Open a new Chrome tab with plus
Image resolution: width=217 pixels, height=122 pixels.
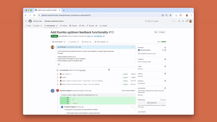click(64, 10)
